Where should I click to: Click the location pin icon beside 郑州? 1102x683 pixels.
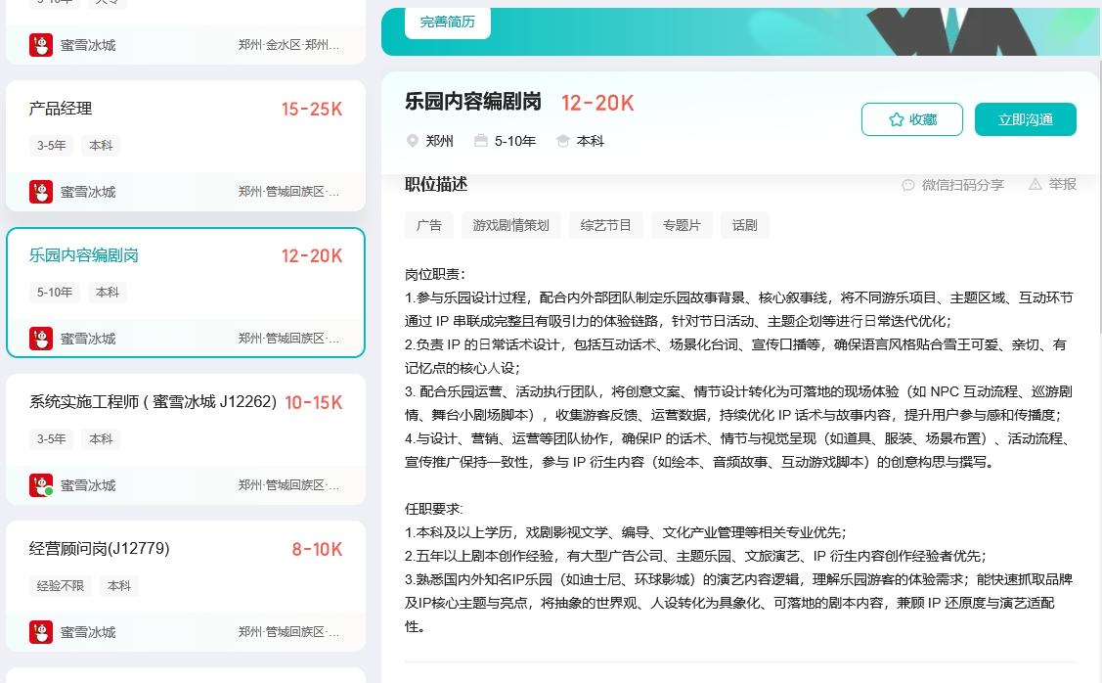pyautogui.click(x=413, y=141)
